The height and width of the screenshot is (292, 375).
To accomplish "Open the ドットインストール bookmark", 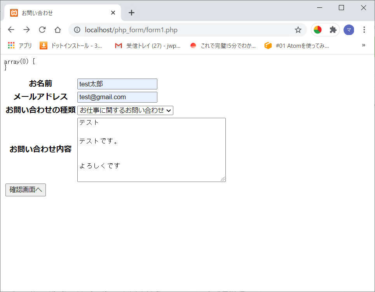I will coord(71,45).
